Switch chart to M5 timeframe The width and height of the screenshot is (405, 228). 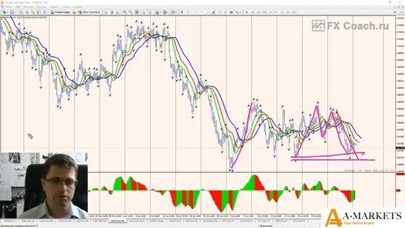(252, 12)
